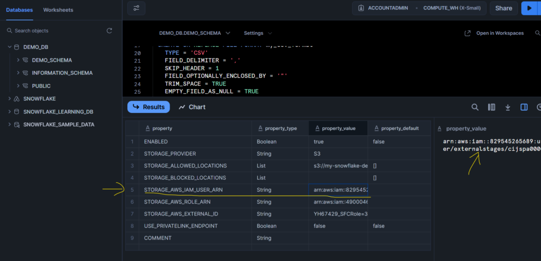Open the DEMO_DB.DEMO_SCHEMA context dropdown
This screenshot has height=261, width=541.
pyautogui.click(x=194, y=33)
